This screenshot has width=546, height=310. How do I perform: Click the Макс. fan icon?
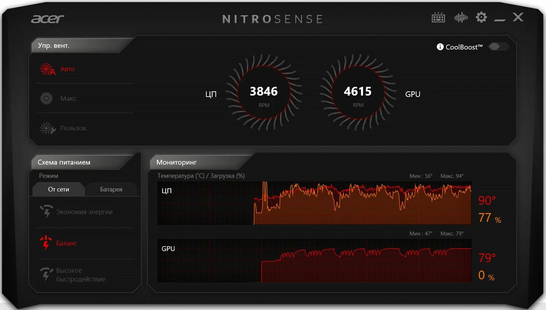click(x=46, y=99)
